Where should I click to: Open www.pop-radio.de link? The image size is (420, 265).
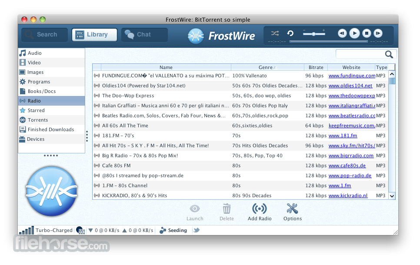(x=350, y=176)
